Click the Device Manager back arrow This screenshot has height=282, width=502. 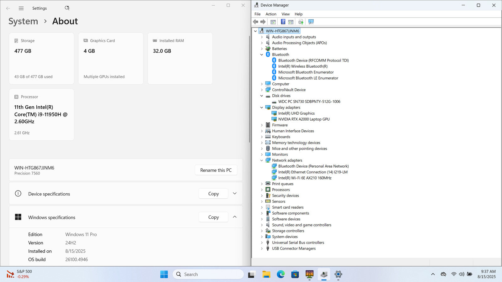255,22
